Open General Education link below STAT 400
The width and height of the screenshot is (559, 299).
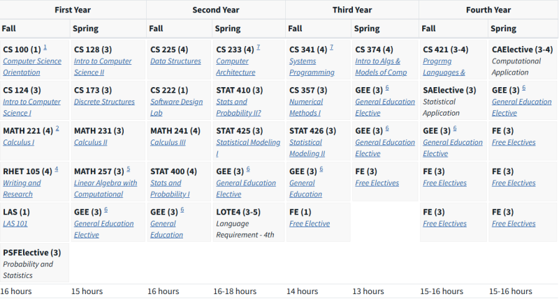(166, 229)
